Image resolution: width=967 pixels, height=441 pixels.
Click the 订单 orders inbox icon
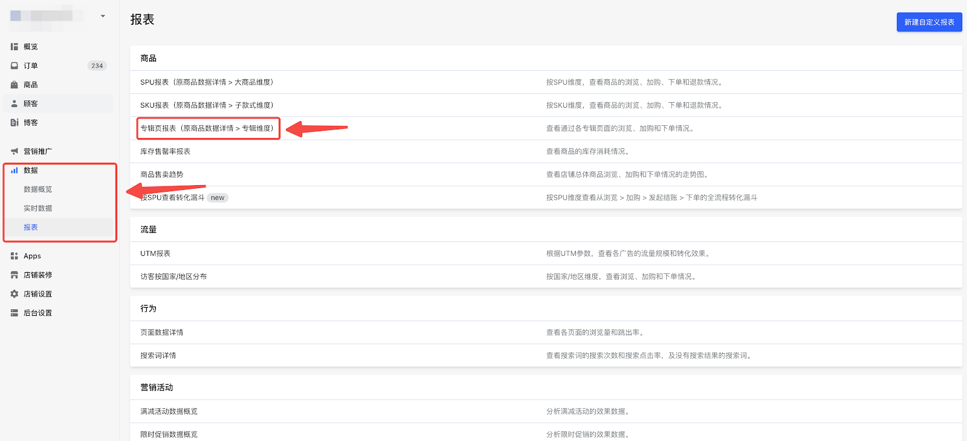pyautogui.click(x=14, y=65)
